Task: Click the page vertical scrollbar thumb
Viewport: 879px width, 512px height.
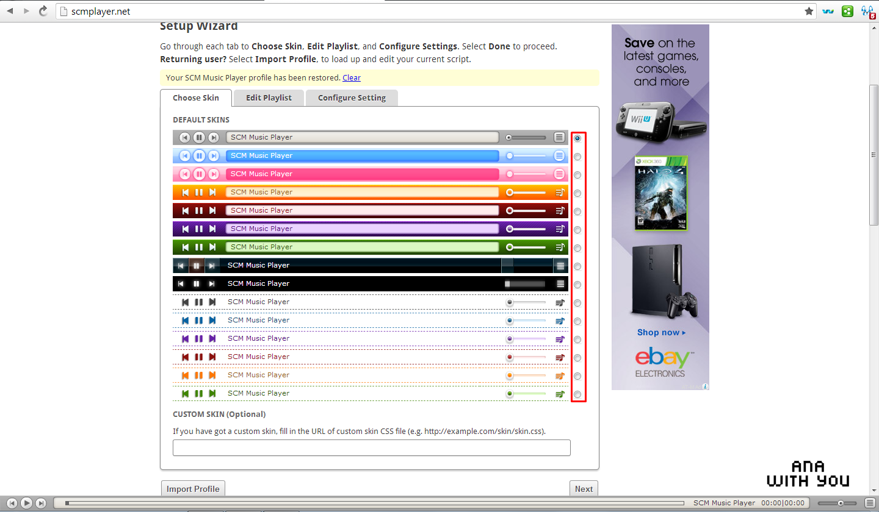Action: 874,155
